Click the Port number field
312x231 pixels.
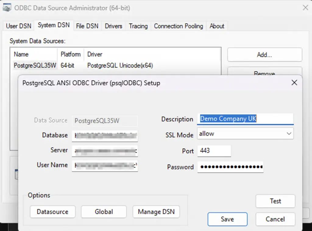tap(214, 151)
